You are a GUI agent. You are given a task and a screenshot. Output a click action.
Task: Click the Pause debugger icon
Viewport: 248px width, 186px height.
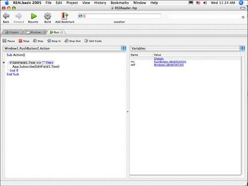pos(4,41)
